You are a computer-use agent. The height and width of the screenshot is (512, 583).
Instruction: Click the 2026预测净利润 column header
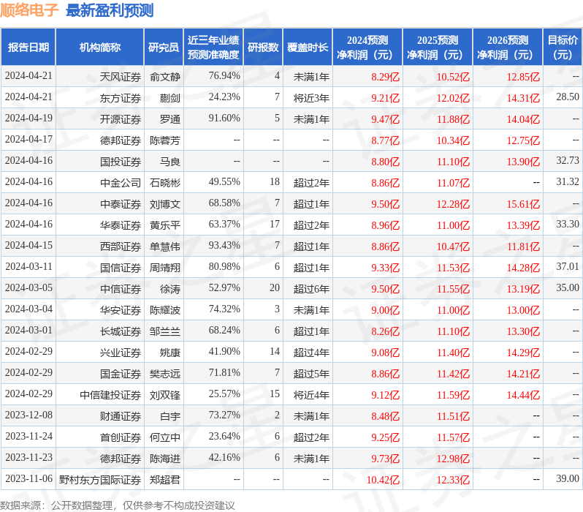coord(508,48)
